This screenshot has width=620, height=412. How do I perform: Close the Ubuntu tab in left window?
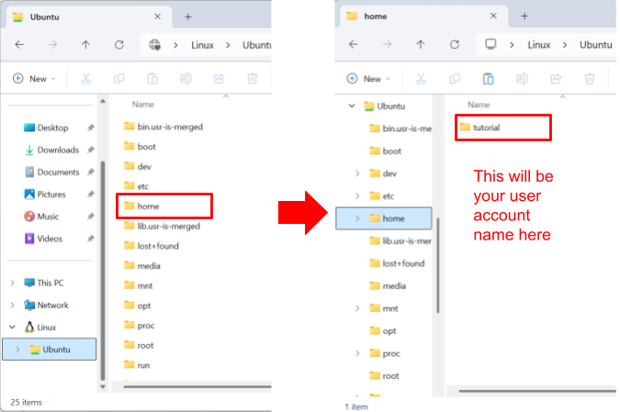(x=157, y=17)
